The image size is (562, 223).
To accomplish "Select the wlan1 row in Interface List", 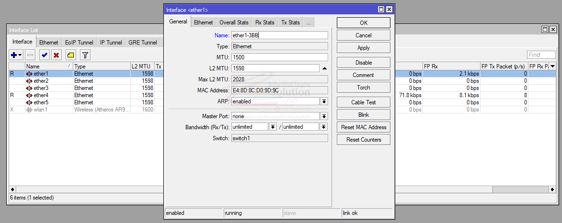I will [x=86, y=110].
